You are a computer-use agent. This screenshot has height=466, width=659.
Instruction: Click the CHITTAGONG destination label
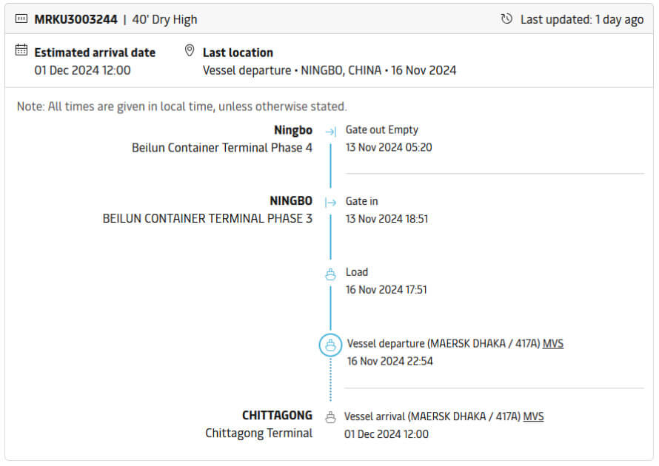pos(277,415)
